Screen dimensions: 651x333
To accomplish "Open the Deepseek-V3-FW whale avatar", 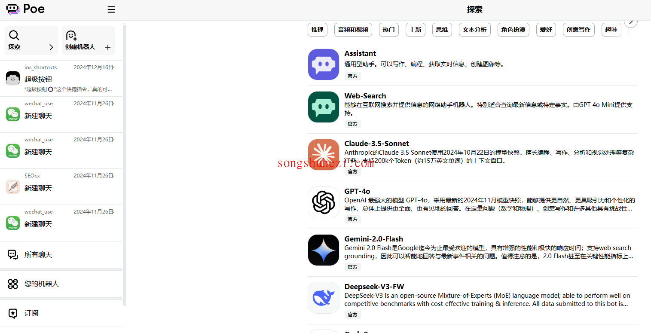I will (324, 298).
